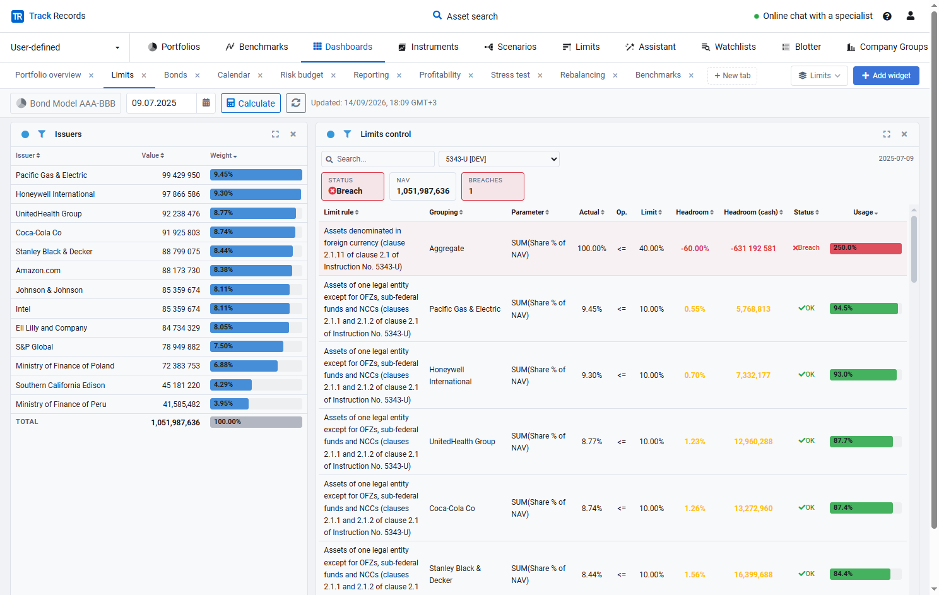The height and width of the screenshot is (595, 939).
Task: Sort Issuers by Value column
Action: click(153, 155)
